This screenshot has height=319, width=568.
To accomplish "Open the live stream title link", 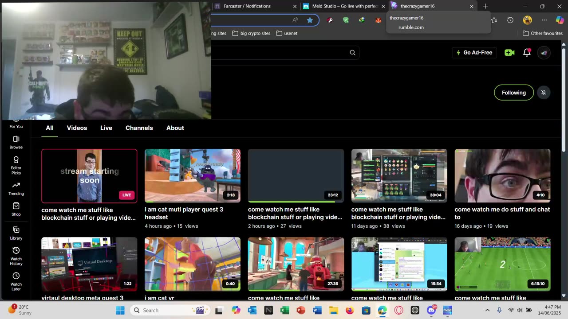I will pyautogui.click(x=89, y=214).
